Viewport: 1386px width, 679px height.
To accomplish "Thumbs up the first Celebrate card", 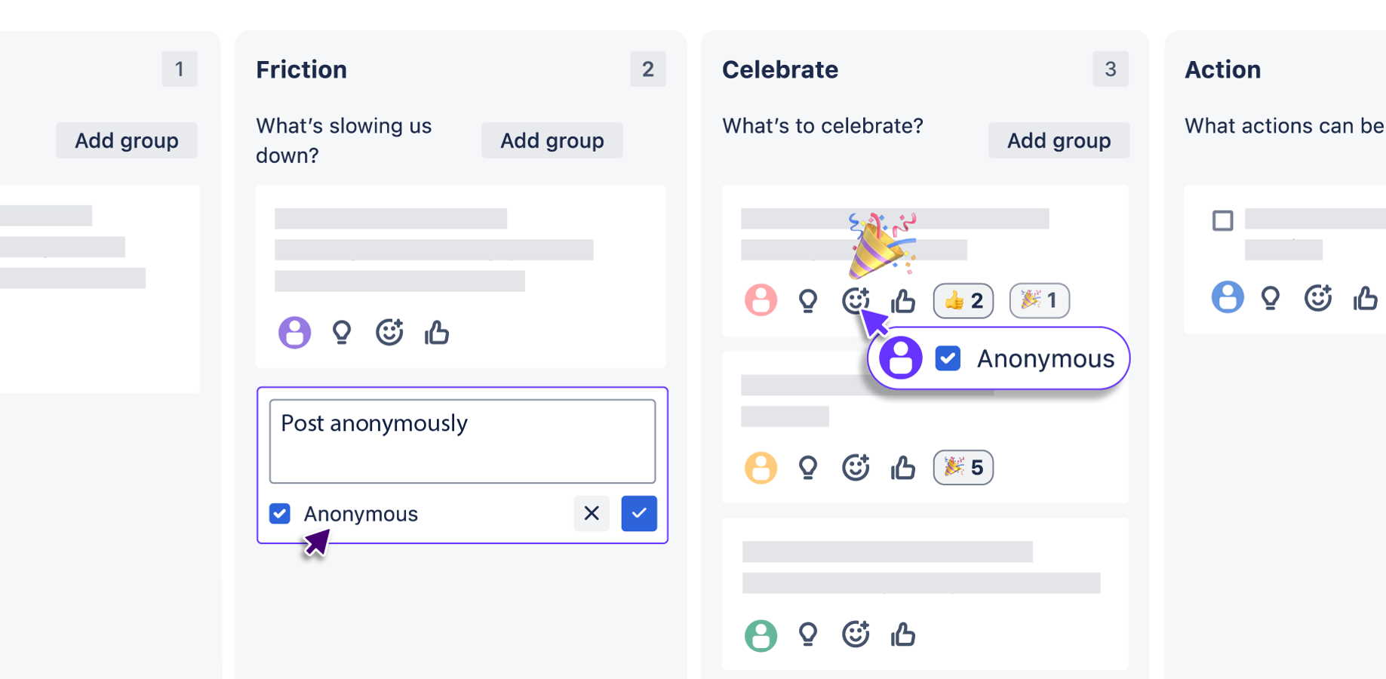I will [x=903, y=301].
